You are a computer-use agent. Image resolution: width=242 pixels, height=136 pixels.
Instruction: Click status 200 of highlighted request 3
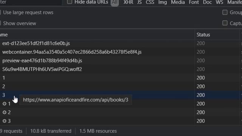[201, 95]
